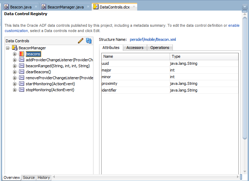Expand the removeProviderChangeListener node

click(14, 78)
